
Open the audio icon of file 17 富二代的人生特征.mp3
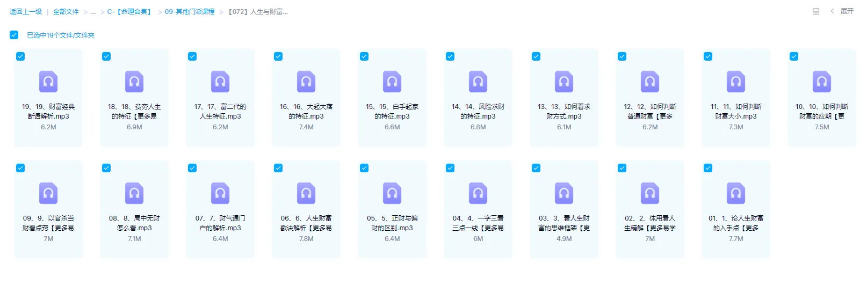tap(220, 82)
